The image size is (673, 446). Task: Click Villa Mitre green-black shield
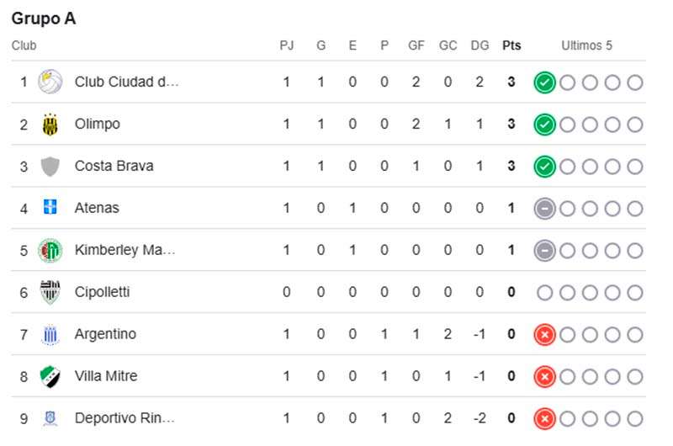[50, 376]
